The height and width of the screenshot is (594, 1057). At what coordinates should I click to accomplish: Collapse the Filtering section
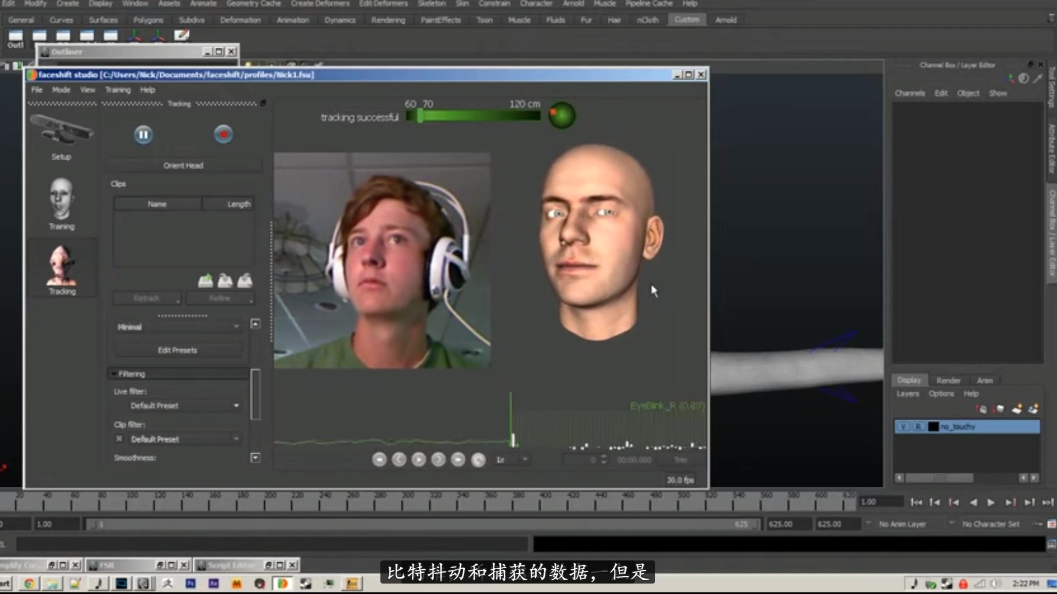point(114,374)
